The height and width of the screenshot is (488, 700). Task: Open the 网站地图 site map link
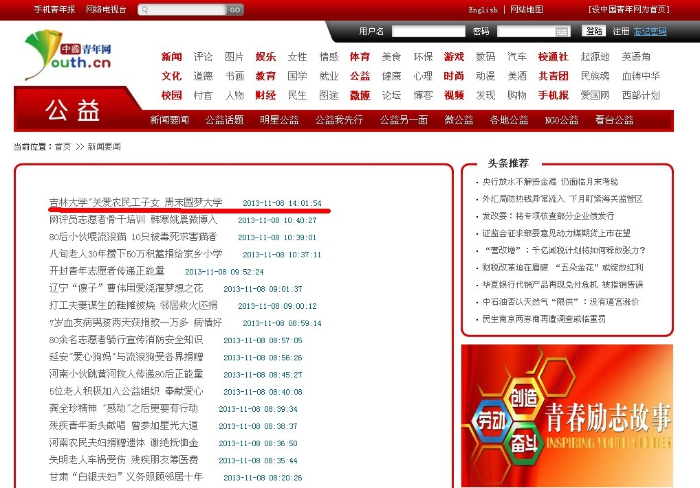526,10
